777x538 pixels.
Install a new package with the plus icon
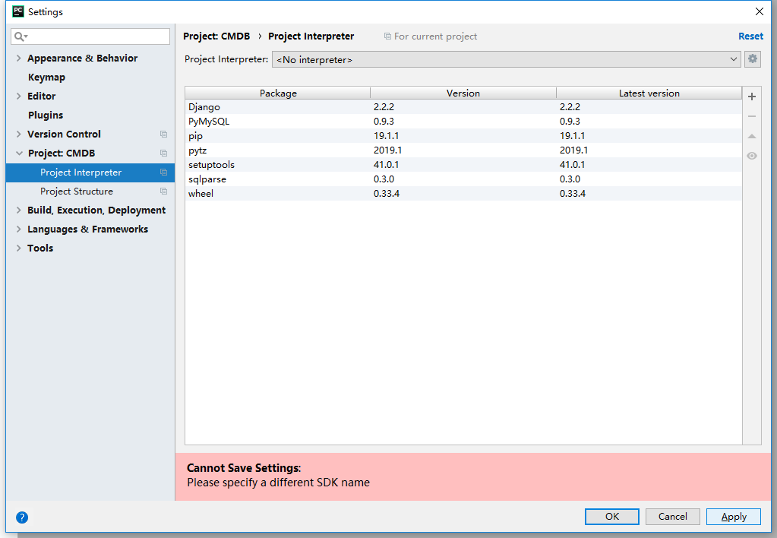751,97
